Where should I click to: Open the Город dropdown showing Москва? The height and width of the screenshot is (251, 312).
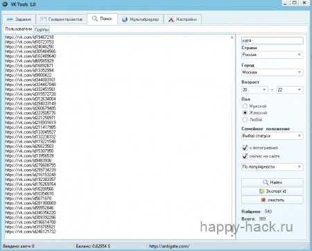(x=272, y=72)
